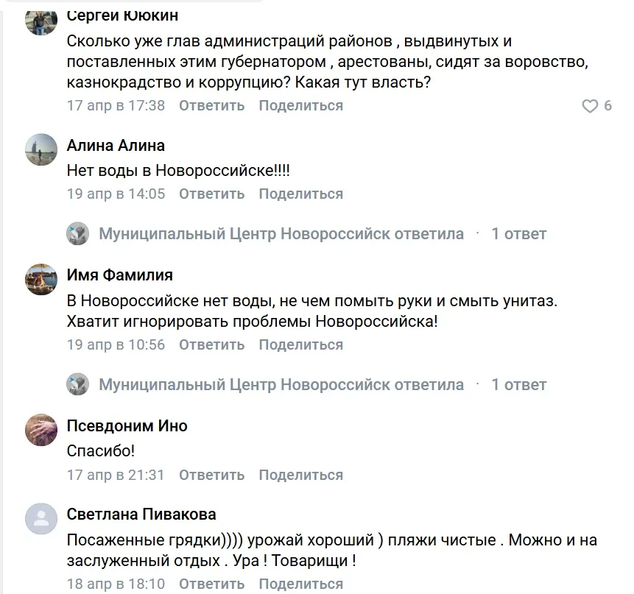
Task: Reply to Сергей Юкин's comment
Action: pos(211,105)
